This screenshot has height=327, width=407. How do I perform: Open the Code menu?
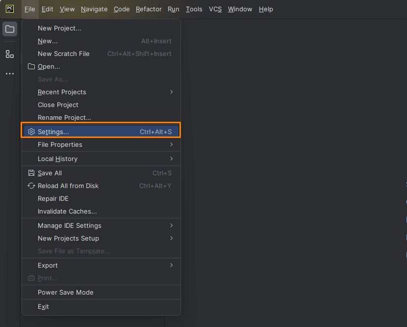[122, 9]
